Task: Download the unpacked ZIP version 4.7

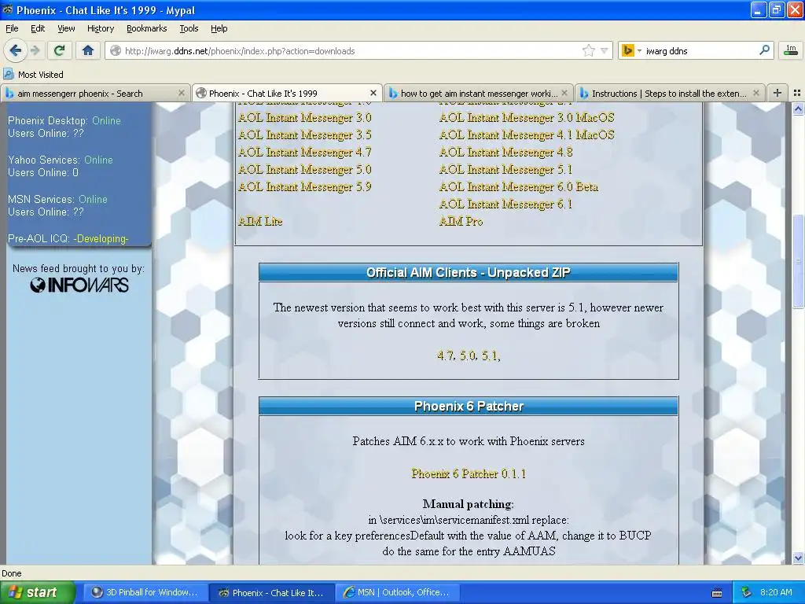Action: pyautogui.click(x=446, y=355)
